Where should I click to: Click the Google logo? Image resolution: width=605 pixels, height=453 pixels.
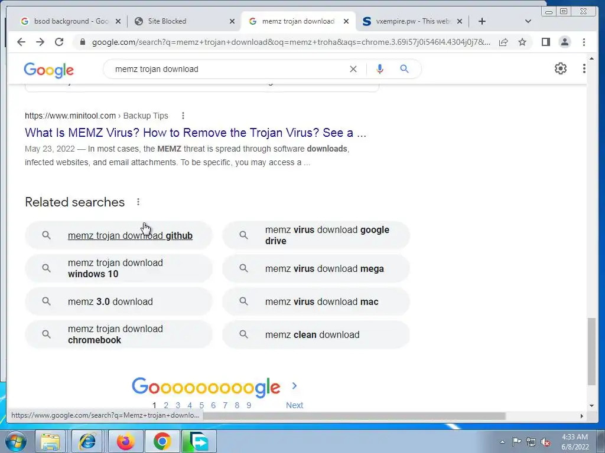pos(48,70)
